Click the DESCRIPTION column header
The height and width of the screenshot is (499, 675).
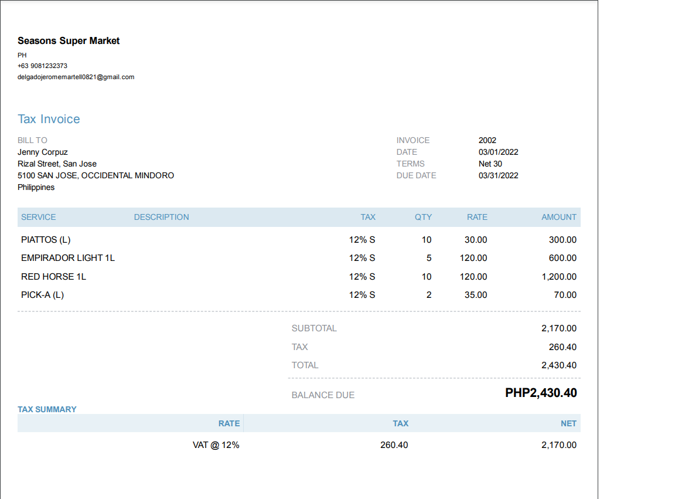tap(161, 217)
